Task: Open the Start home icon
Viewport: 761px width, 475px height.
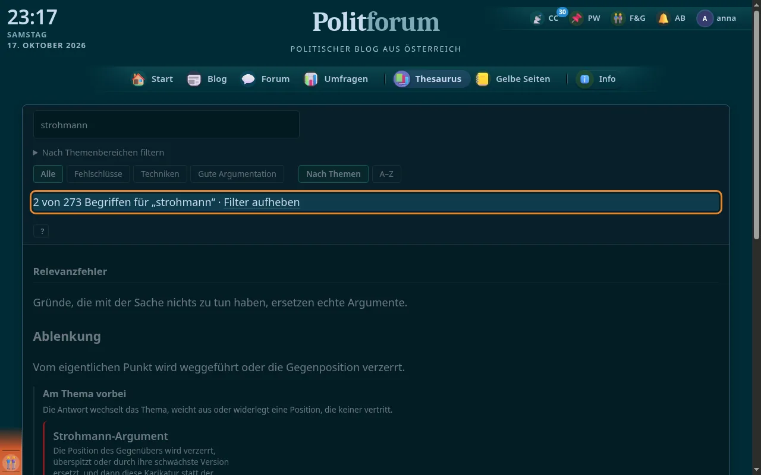Action: (x=139, y=79)
